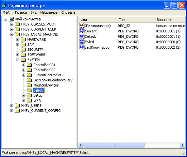The image size is (187, 157).
Task: Select the value name Current
Action: click(x=91, y=31)
